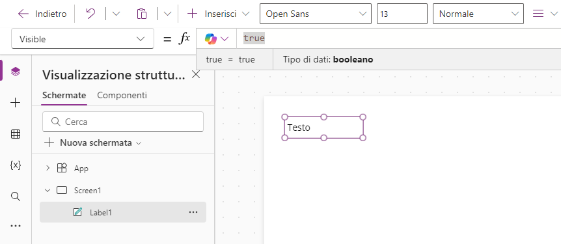Viewport: 561px width, 244px height.
Task: Click the font size field showing 13
Action: coord(402,14)
